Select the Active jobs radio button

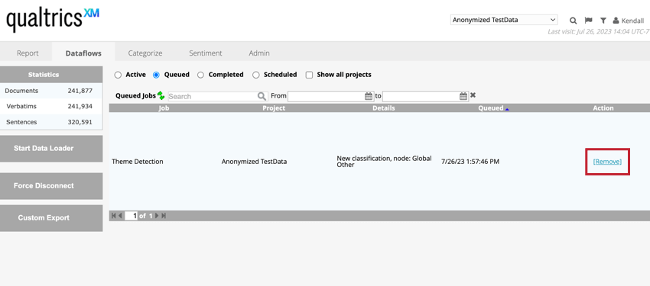118,76
